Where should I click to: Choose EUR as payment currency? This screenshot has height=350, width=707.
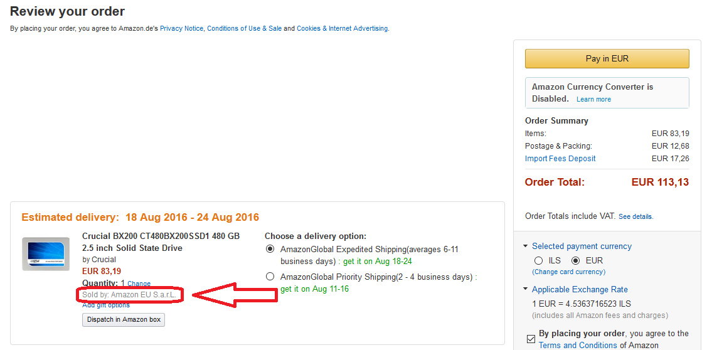tap(575, 260)
